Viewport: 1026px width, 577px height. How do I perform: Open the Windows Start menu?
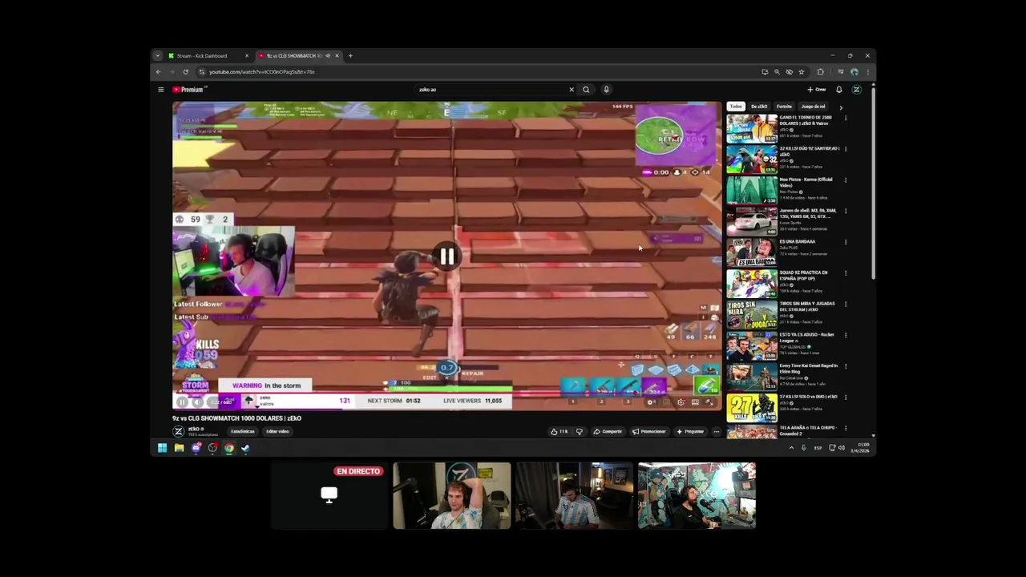tap(162, 448)
